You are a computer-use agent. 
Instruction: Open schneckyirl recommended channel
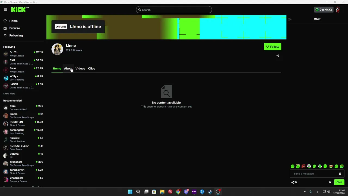coord(23,171)
